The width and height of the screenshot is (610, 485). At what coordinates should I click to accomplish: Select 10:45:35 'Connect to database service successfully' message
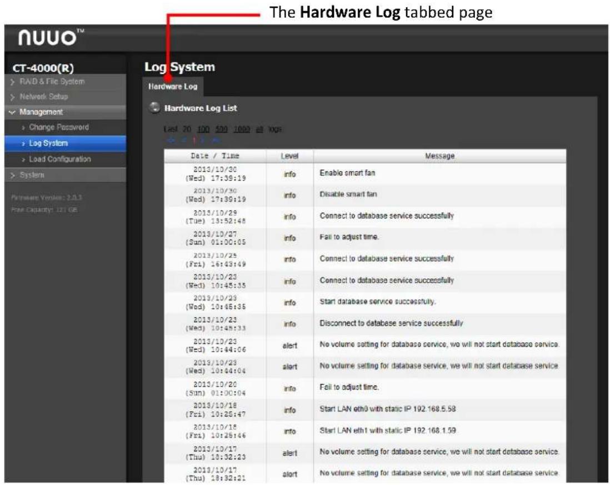(x=387, y=281)
